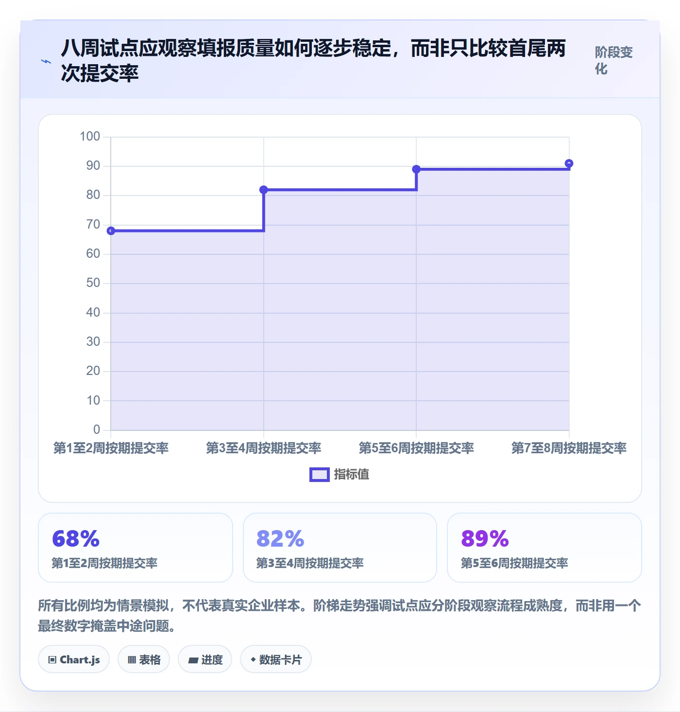Click the grid icon in 表格 chip
The width and height of the screenshot is (680, 712).
(x=132, y=660)
